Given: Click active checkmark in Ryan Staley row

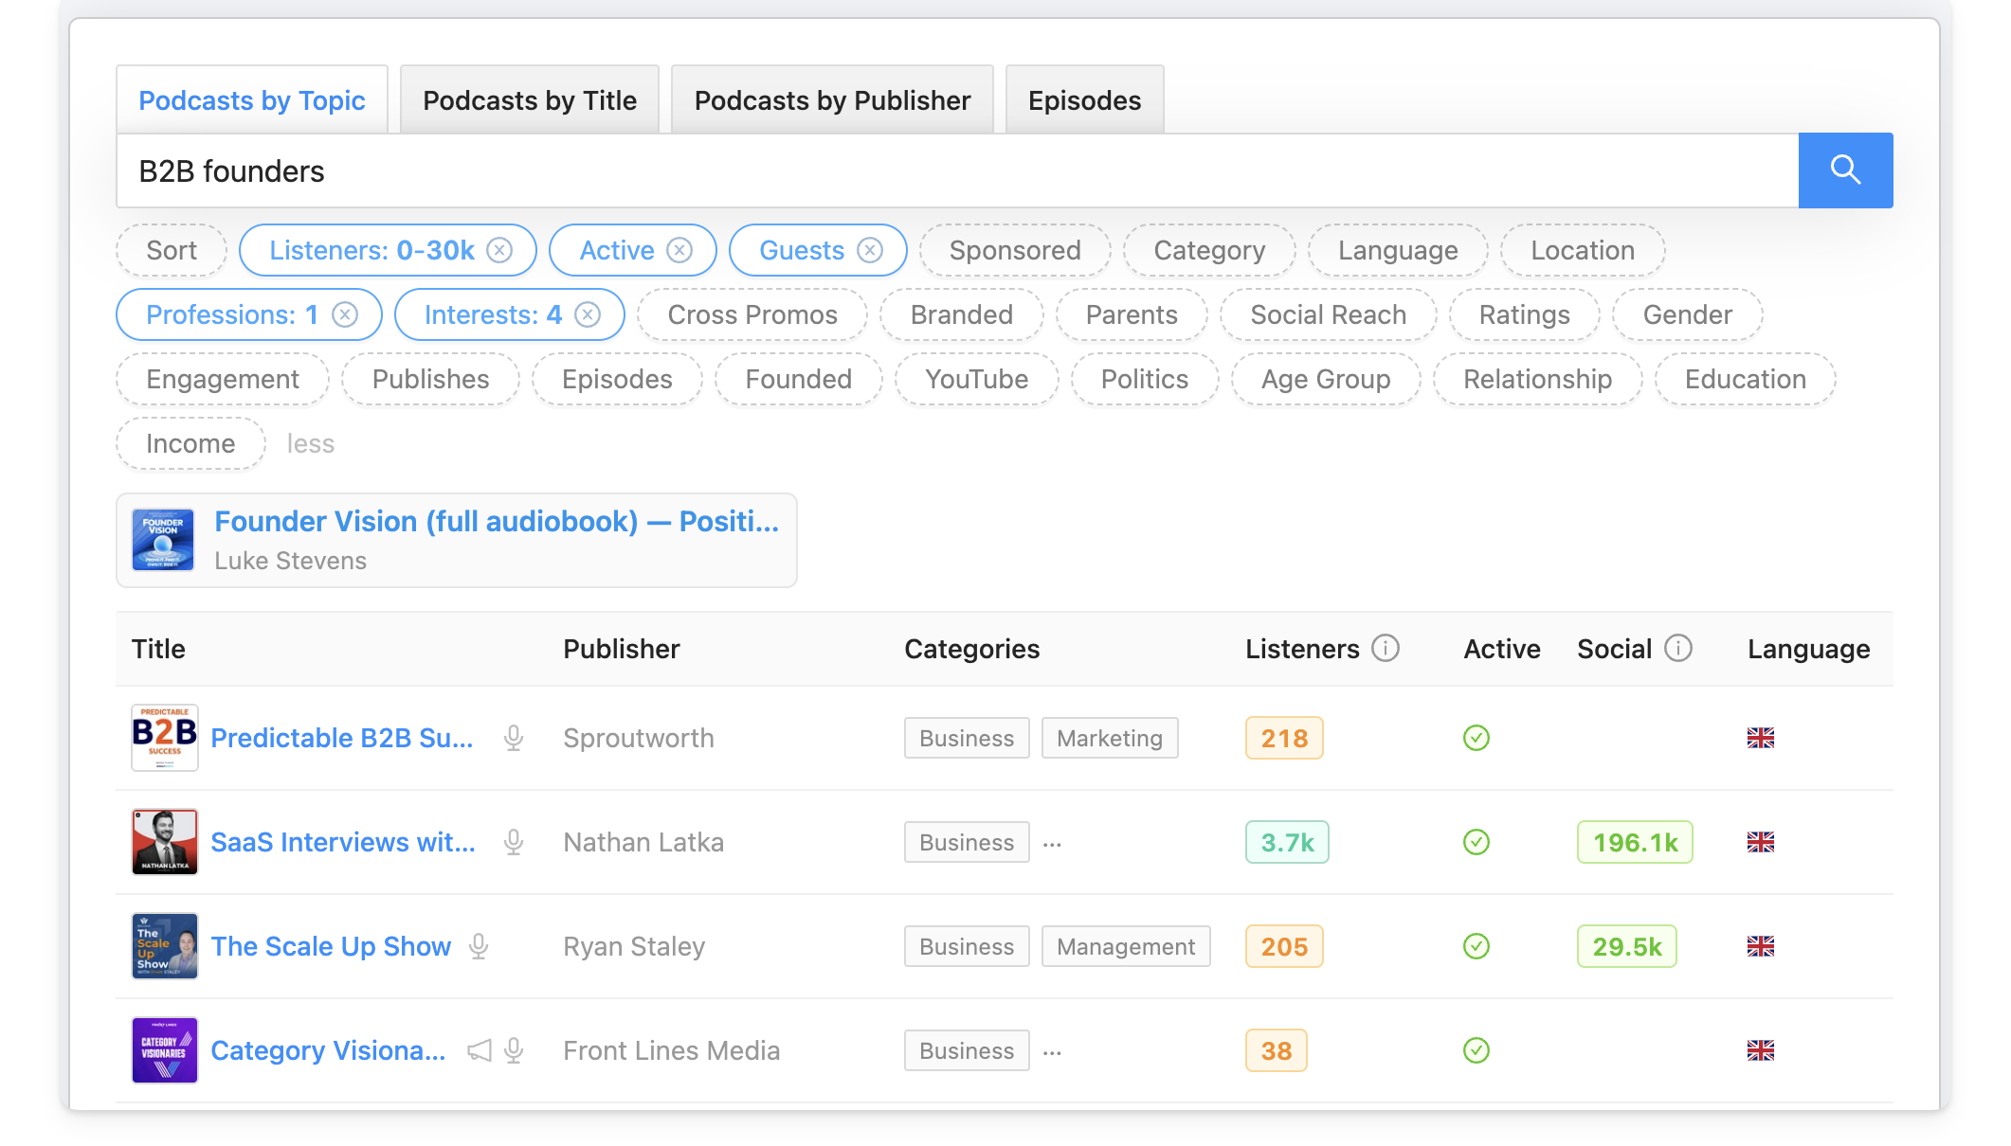Looking at the screenshot, I should [x=1477, y=946].
